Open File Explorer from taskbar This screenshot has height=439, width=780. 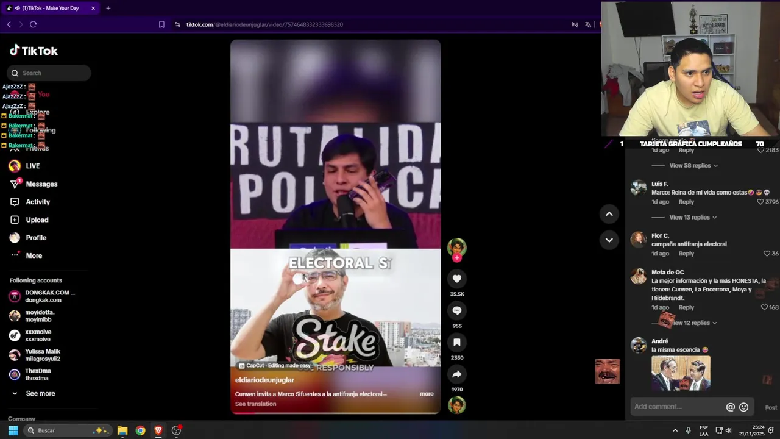click(122, 430)
